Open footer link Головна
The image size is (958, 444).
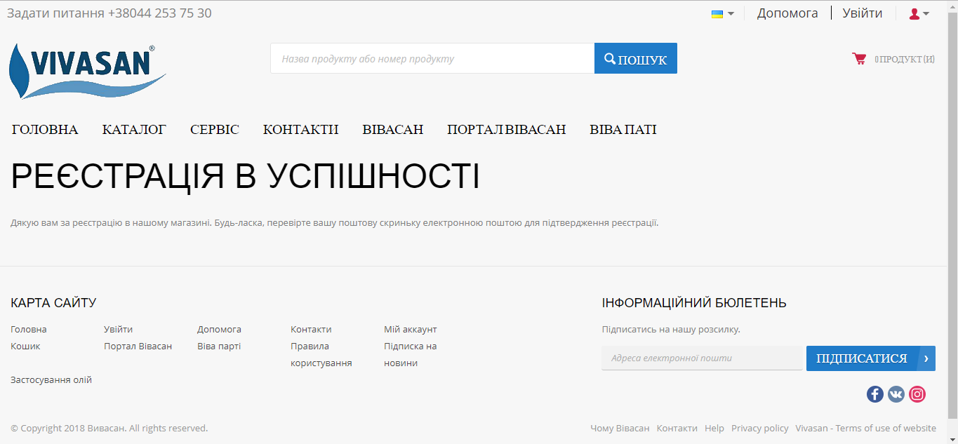(29, 330)
